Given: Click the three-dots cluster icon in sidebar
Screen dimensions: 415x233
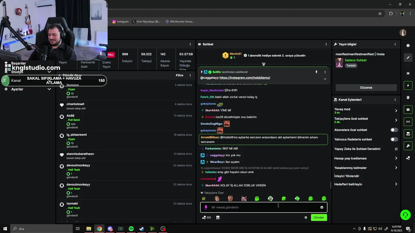Looking at the screenshot, I should click(408, 158).
